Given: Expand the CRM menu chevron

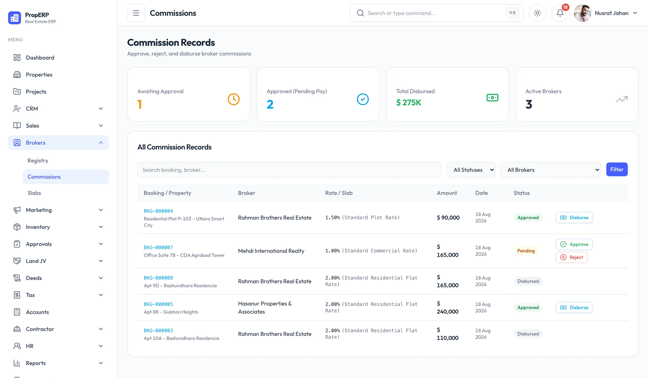Looking at the screenshot, I should [101, 109].
